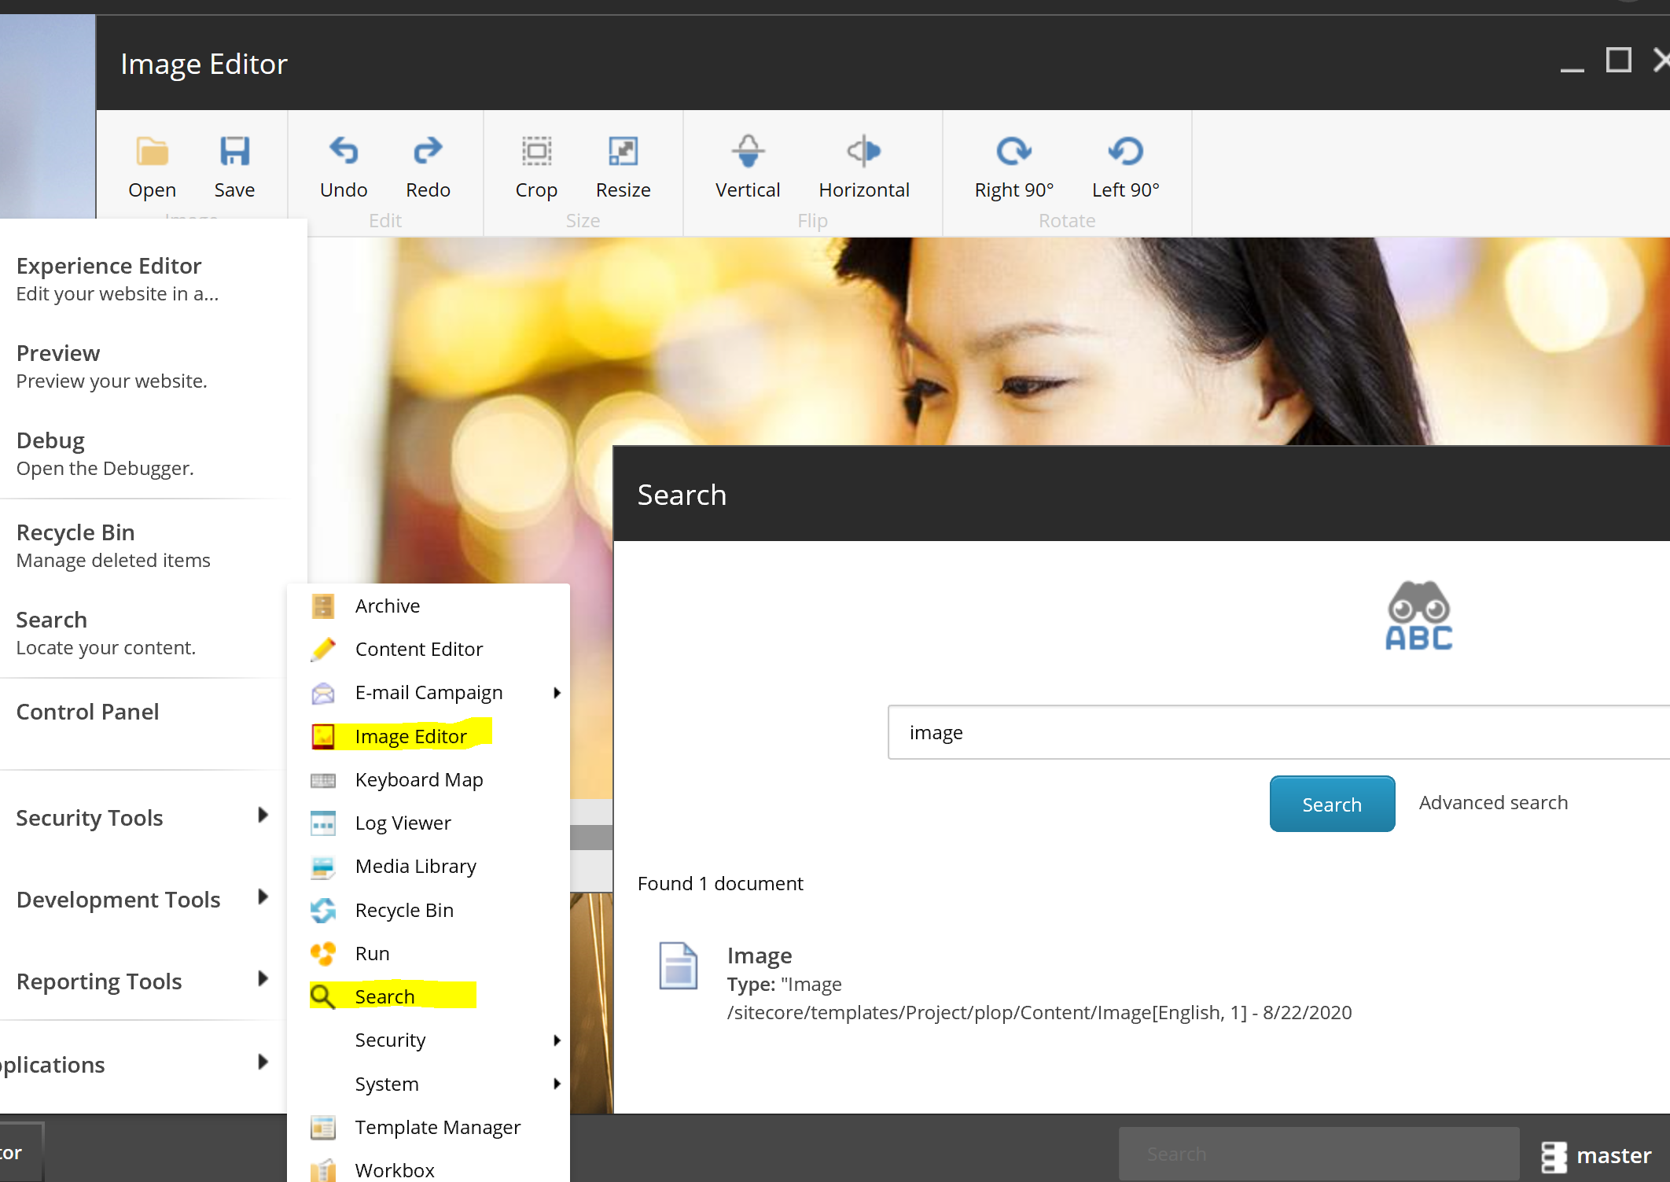Screen dimensions: 1670x1182
Task: Click the master database icon in taskbar
Action: [1554, 1156]
